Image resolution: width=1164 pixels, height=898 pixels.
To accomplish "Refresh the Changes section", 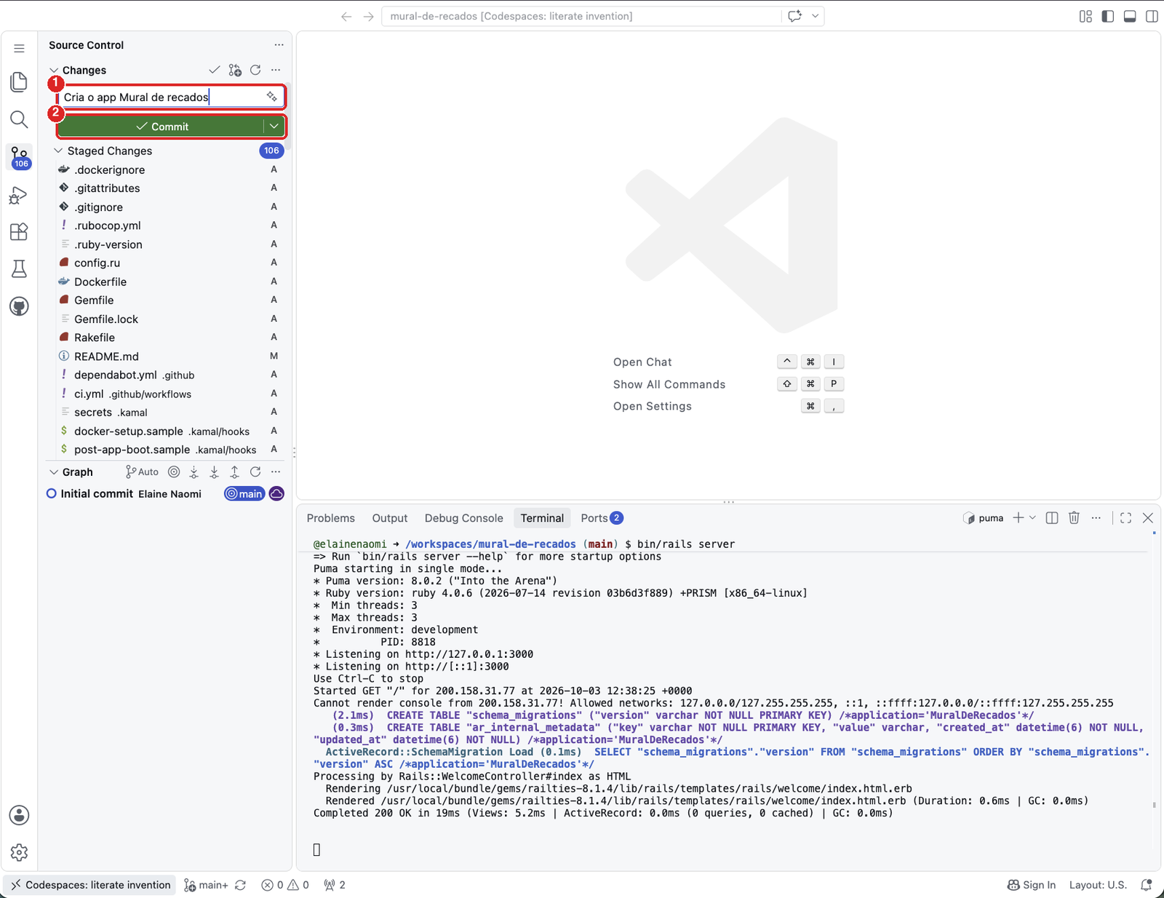I will click(255, 70).
